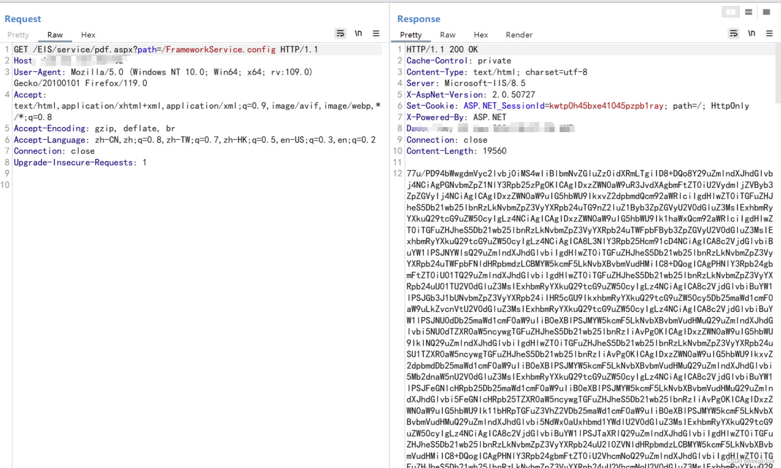Viewport: 781px width, 468px height.
Task: Click the Response panel title
Action: tap(418, 19)
